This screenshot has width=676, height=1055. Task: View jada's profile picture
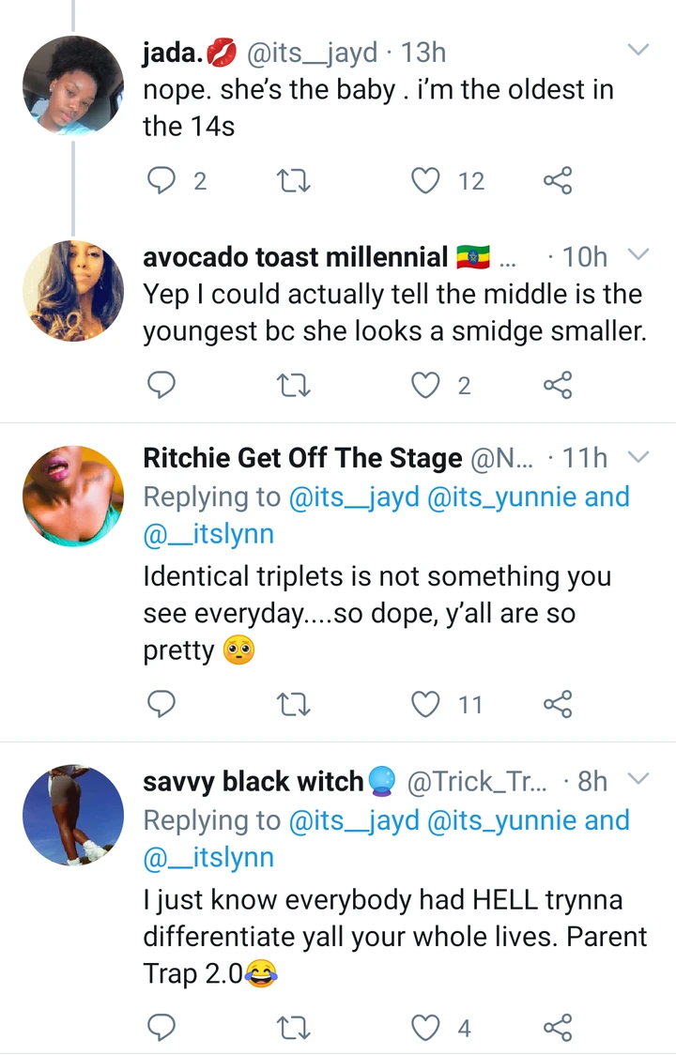[72, 85]
